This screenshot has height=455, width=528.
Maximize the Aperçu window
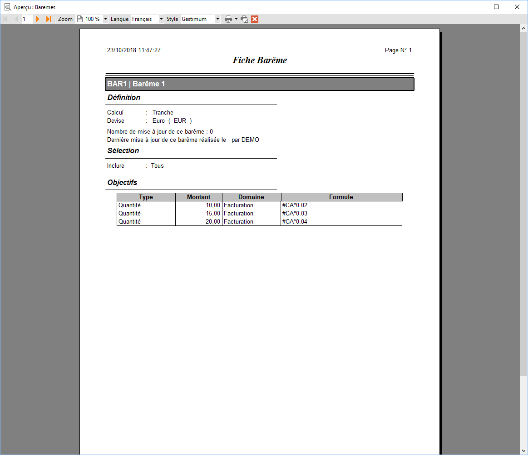point(496,7)
